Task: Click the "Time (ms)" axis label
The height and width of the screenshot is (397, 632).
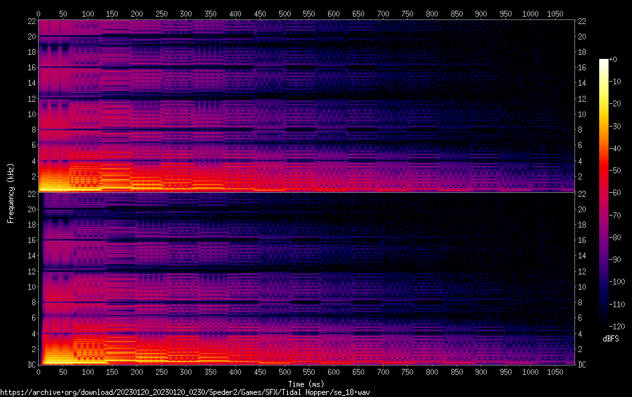Action: click(x=306, y=384)
